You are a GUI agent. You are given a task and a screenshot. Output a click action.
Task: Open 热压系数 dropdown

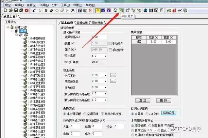[105, 75]
